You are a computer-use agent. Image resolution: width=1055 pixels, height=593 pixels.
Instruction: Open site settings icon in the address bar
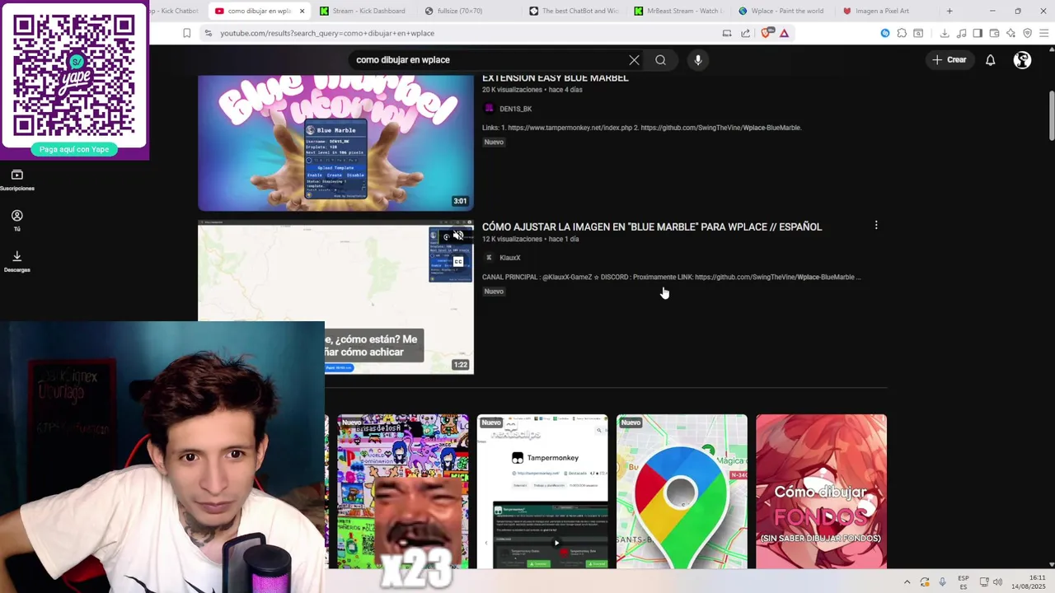(x=208, y=33)
